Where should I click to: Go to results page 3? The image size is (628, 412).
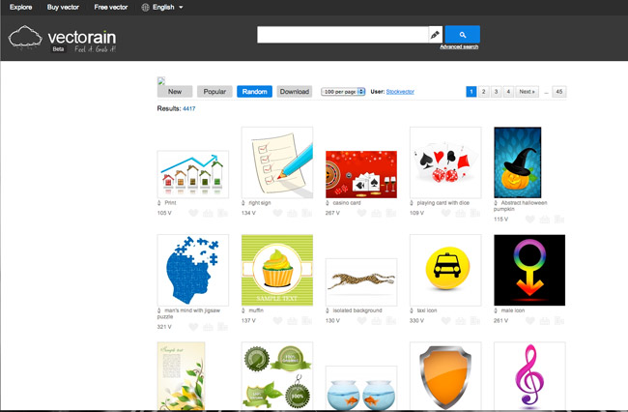(497, 91)
